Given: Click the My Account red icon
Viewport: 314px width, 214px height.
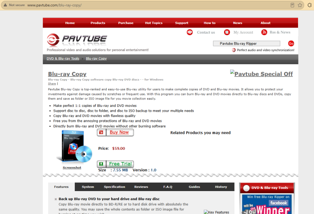Looking at the screenshot, I should 227,32.
